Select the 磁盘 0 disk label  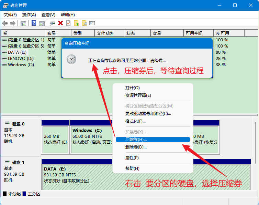pos(18,124)
